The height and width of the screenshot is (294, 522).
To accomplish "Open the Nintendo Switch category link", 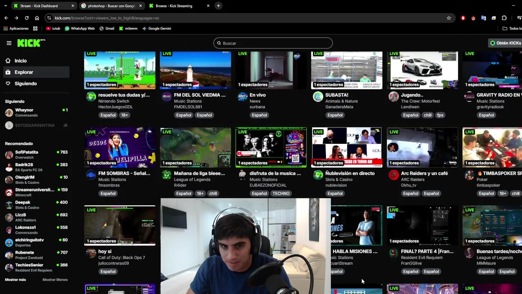I will [x=114, y=101].
